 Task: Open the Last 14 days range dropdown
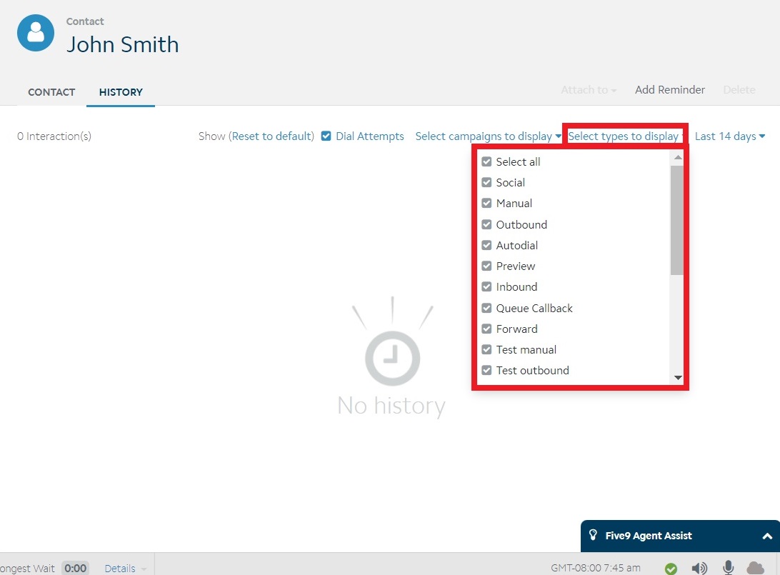tap(730, 136)
